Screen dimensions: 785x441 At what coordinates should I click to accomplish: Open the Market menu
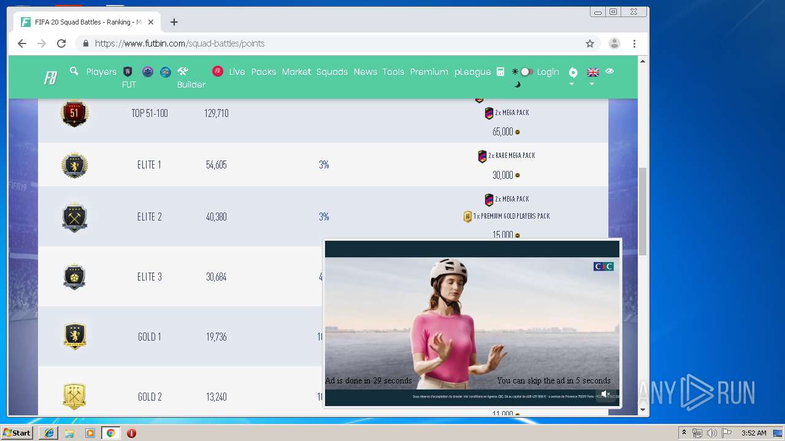click(296, 72)
